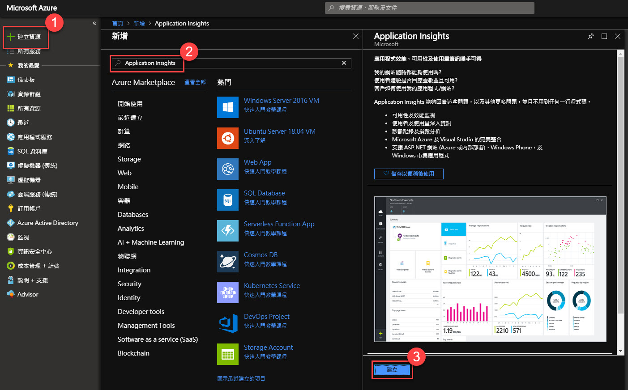The image size is (628, 390).
Task: Select 物聯網 marketplace category
Action: pyautogui.click(x=127, y=256)
